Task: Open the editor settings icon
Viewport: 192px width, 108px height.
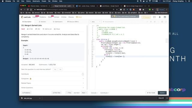Action: [x=162, y=22]
